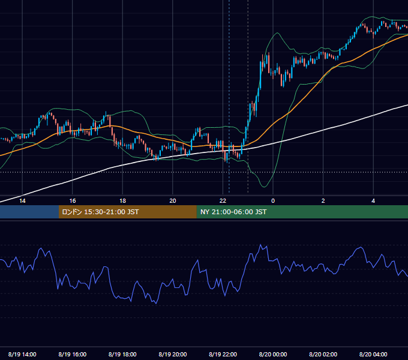The height and width of the screenshot is (360, 408).
Task: Click the 8/19 14:00 date label
Action: 22,354
